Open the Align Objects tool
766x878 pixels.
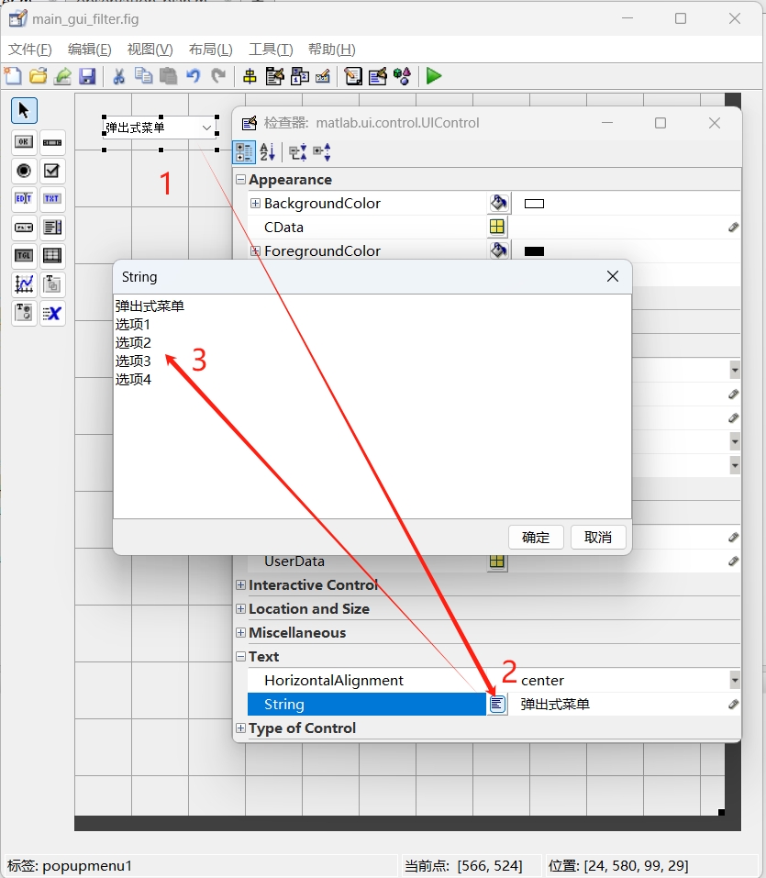(x=250, y=76)
